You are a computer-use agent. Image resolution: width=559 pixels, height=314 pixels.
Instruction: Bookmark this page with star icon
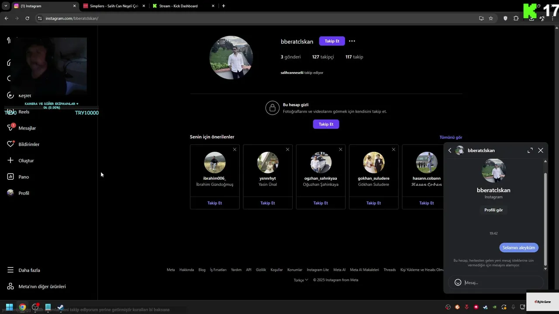[x=491, y=18]
